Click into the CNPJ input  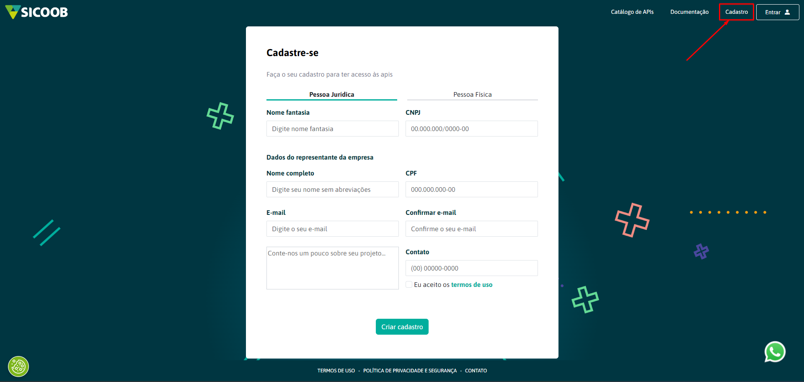(x=471, y=129)
